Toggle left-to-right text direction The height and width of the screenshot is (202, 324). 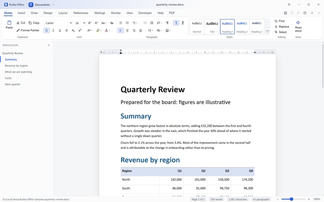(176, 23)
